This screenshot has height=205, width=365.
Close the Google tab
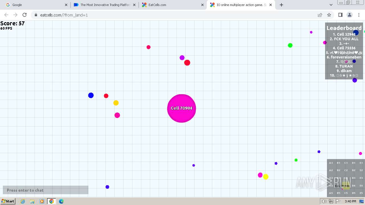click(x=66, y=5)
